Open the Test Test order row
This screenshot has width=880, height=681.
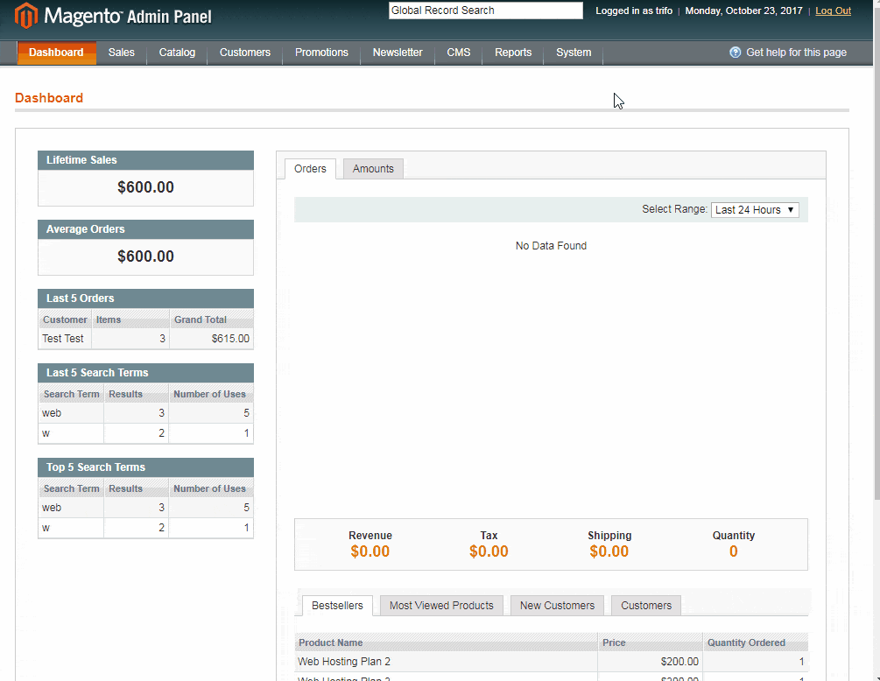click(145, 339)
